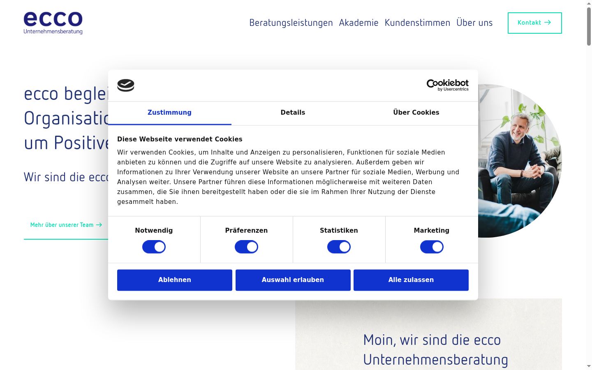Open the Über Cookies tab

click(416, 113)
